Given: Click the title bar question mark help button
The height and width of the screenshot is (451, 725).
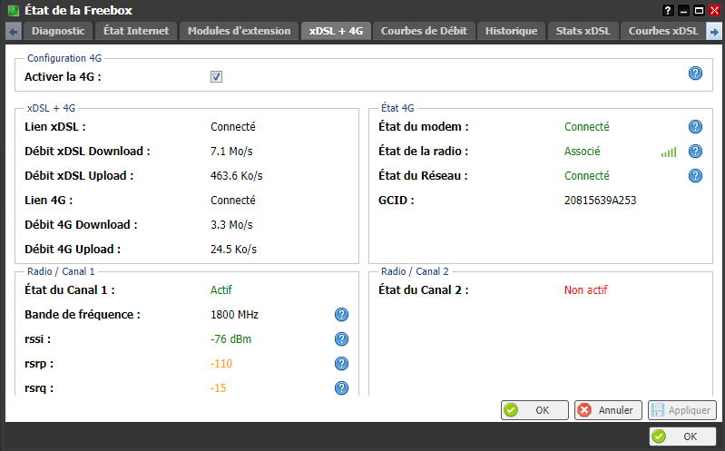Looking at the screenshot, I should click(x=668, y=10).
